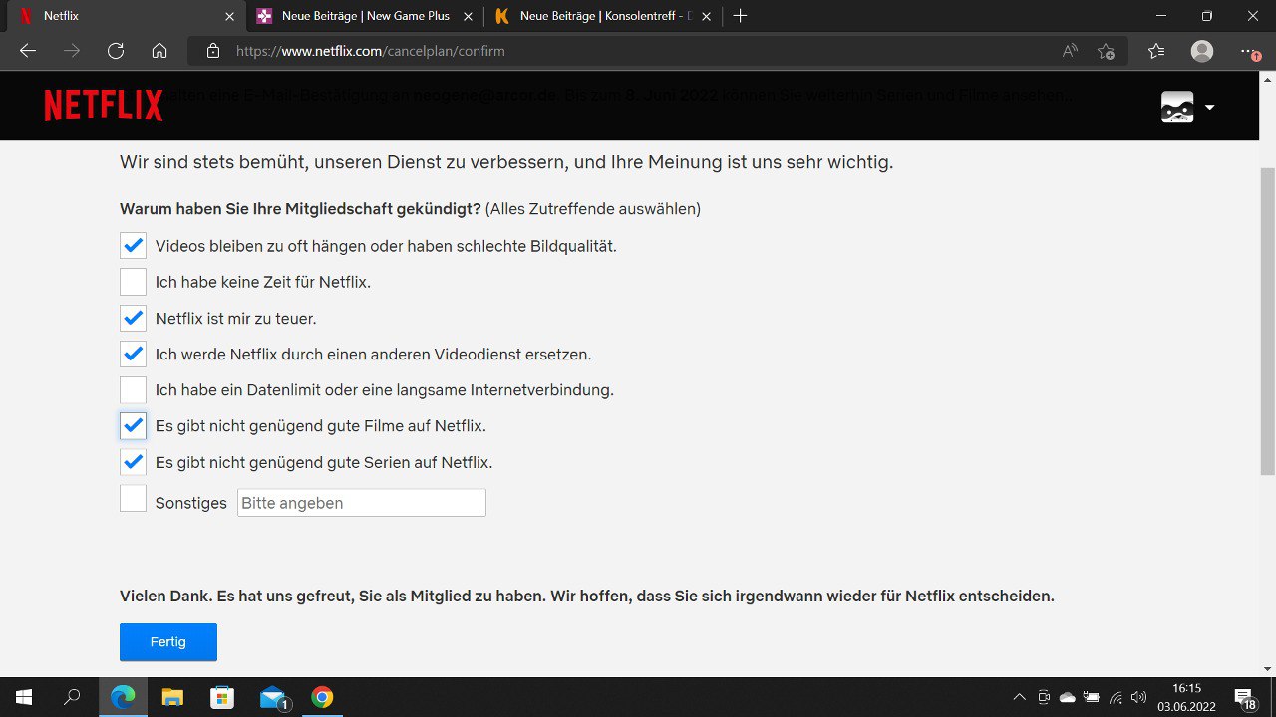
Task: Open the Windows notification center
Action: (x=1245, y=697)
